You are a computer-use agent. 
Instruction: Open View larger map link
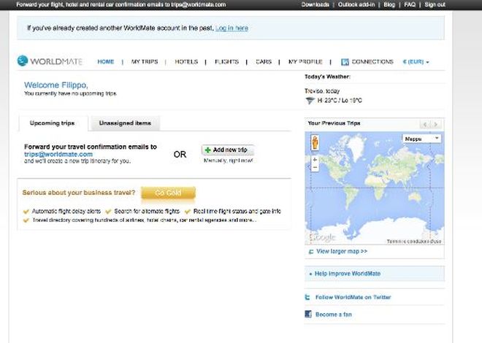(x=342, y=252)
